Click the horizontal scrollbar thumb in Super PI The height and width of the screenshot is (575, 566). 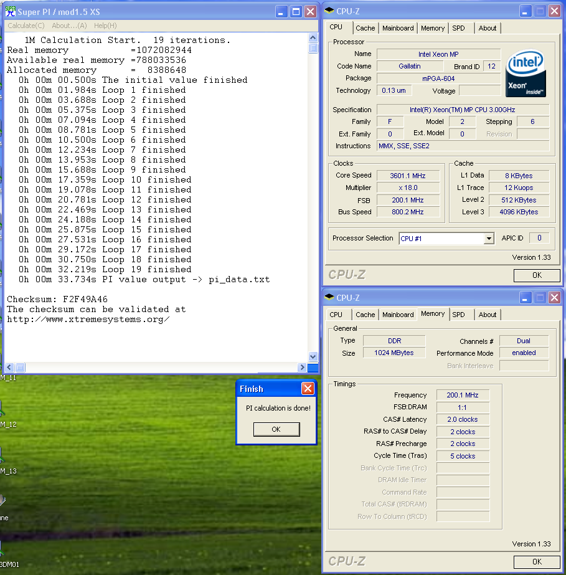(20, 367)
